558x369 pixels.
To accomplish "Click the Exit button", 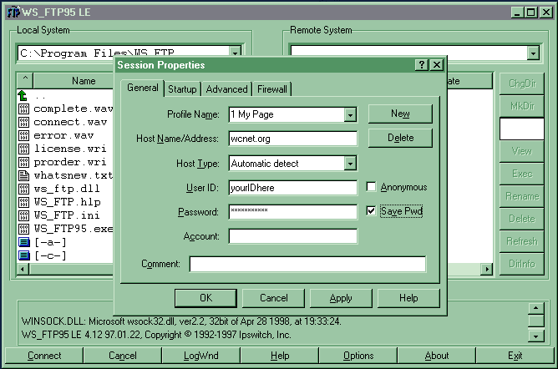I will (515, 356).
